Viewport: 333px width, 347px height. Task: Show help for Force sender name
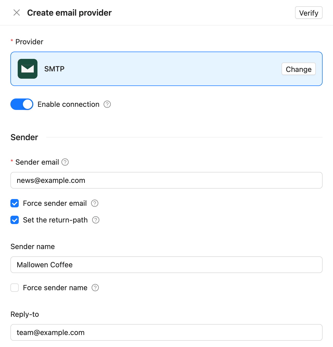(95, 288)
